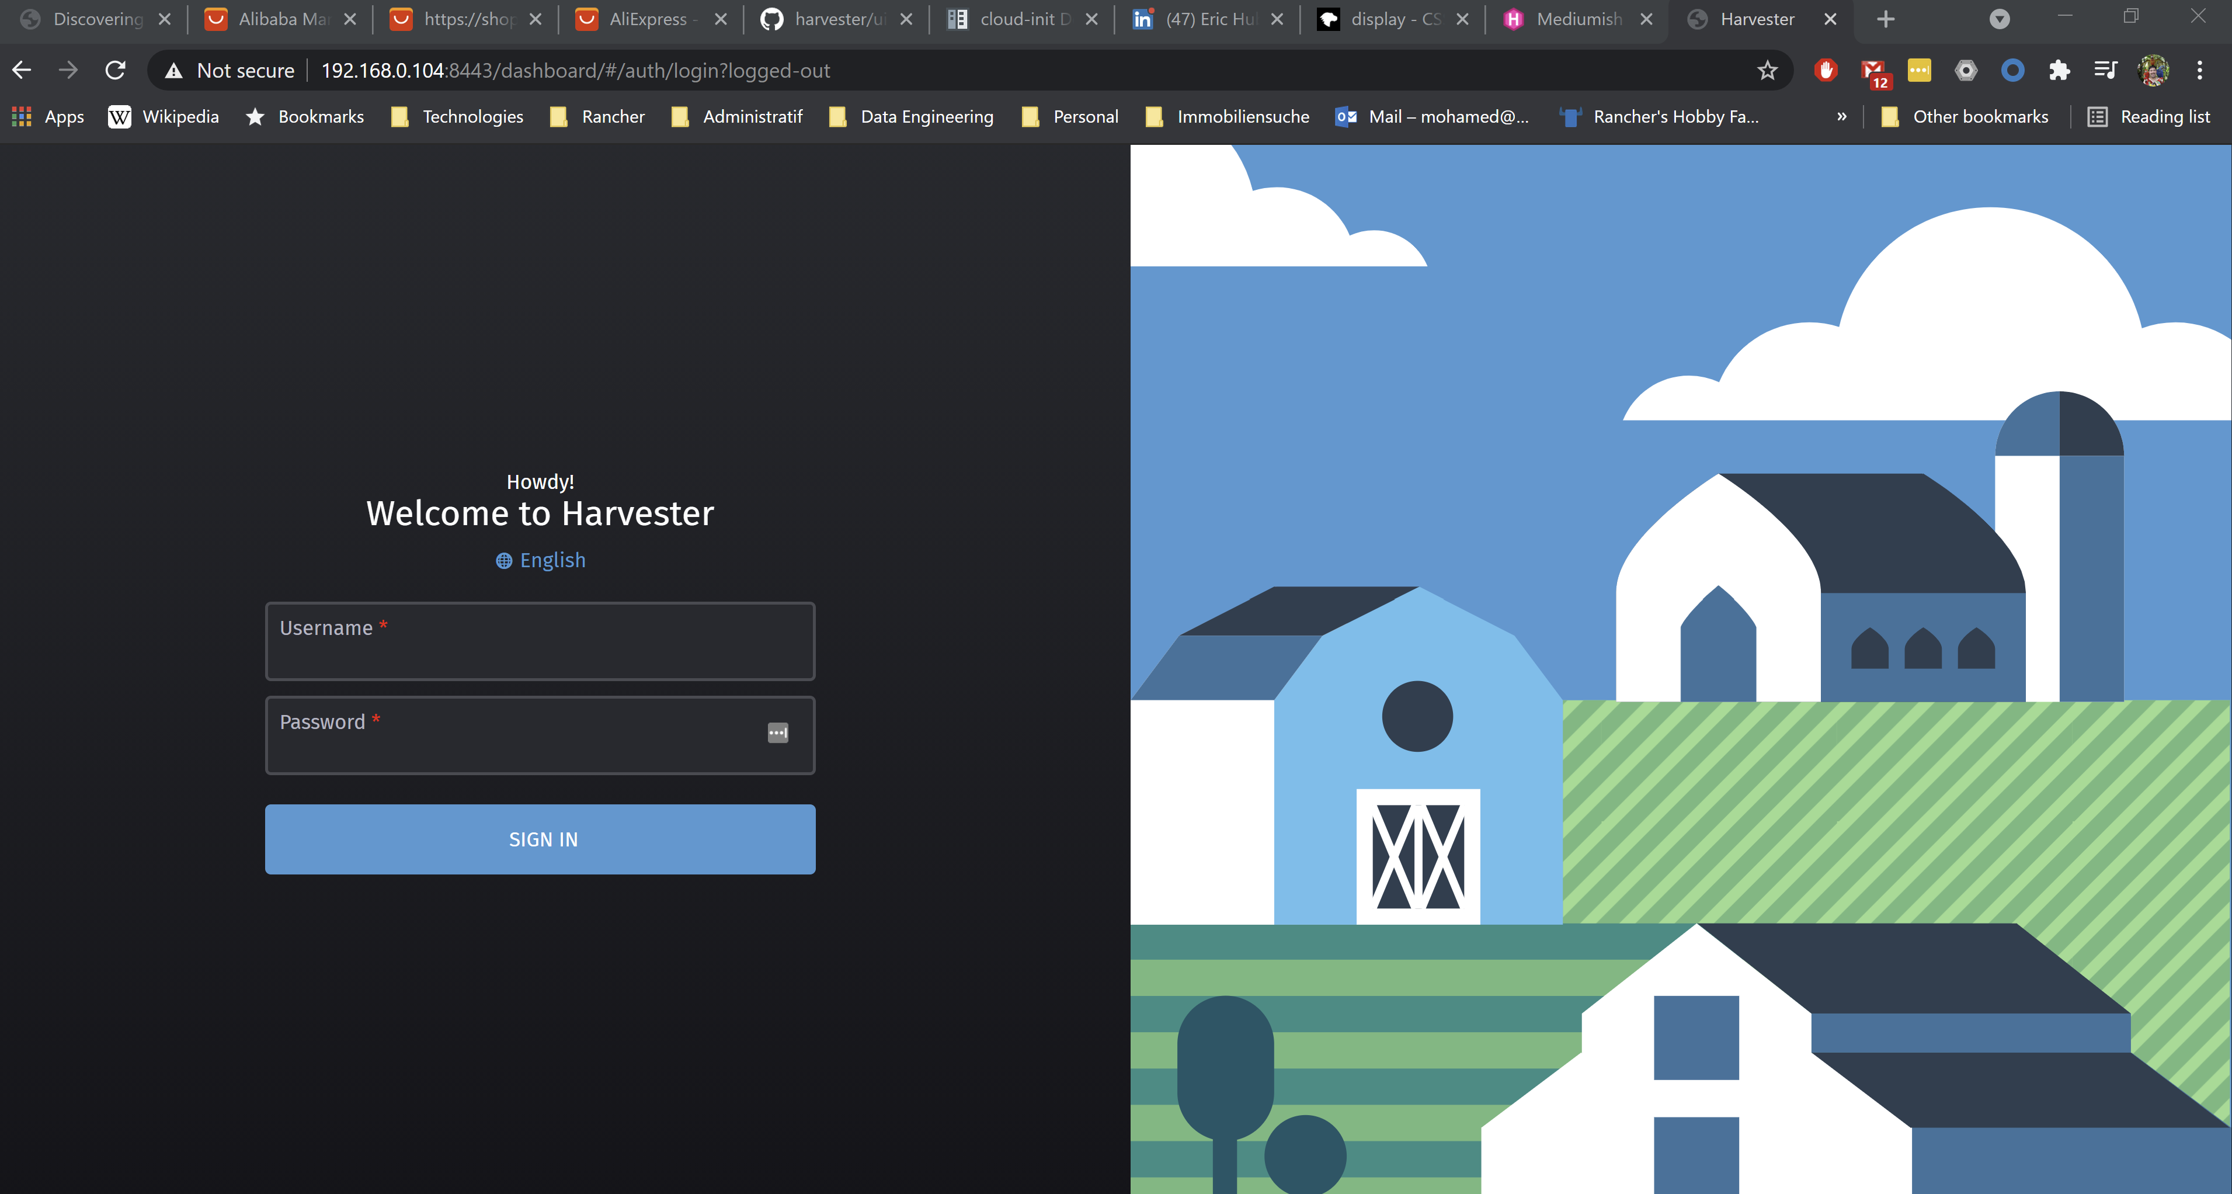The height and width of the screenshot is (1194, 2232).
Task: Open the Other bookmarks folder
Action: tap(1965, 117)
